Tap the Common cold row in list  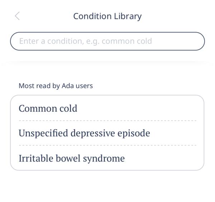107,108
